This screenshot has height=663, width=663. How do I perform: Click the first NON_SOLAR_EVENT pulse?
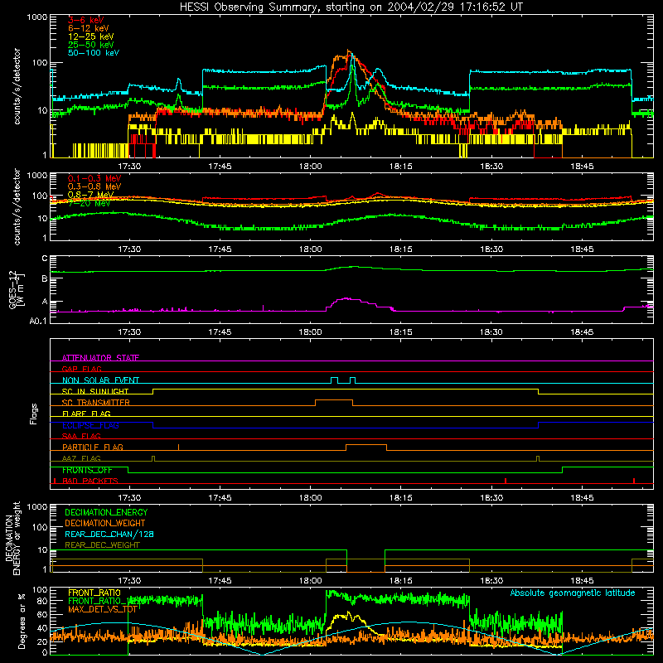tap(334, 380)
